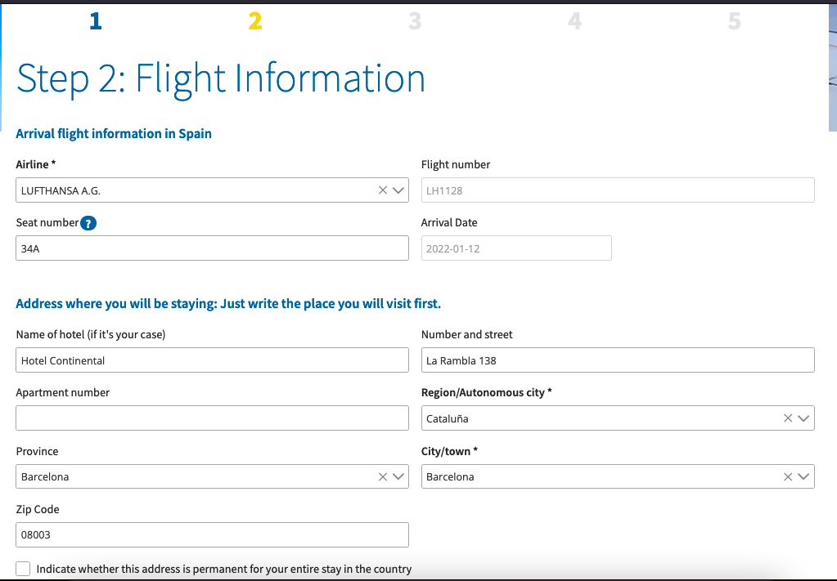The image size is (837, 581).
Task: Check the permanent address checkbox
Action: point(23,569)
